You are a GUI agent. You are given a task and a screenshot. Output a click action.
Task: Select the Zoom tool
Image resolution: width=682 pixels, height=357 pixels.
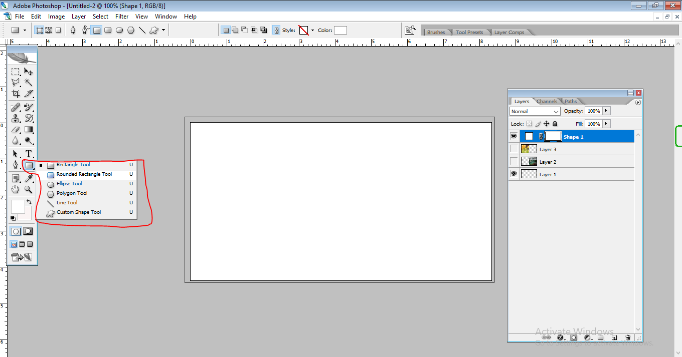29,189
